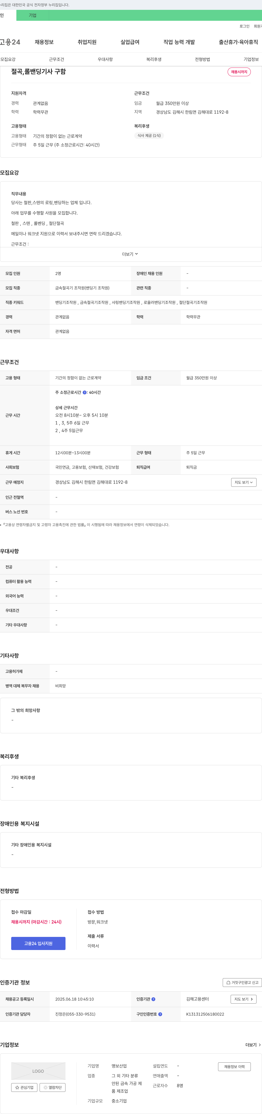Jump to 모집요강 section tab
262x1114 pixels.
8,59
